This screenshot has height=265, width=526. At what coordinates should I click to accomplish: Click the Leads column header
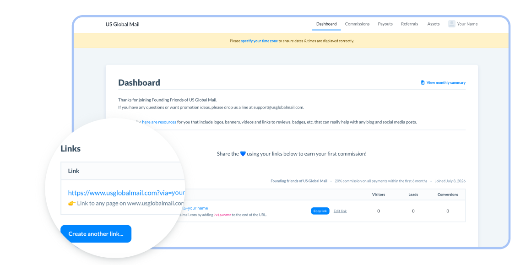coord(413,195)
